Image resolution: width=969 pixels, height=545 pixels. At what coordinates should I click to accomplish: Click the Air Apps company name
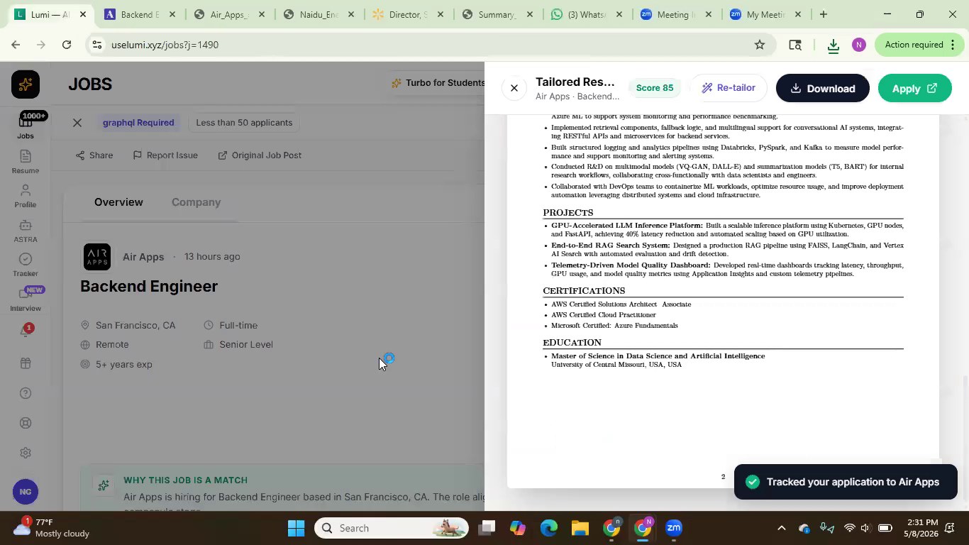[143, 257]
